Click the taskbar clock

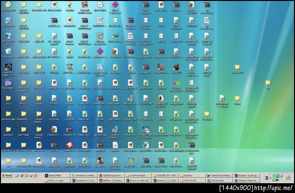tap(289, 178)
